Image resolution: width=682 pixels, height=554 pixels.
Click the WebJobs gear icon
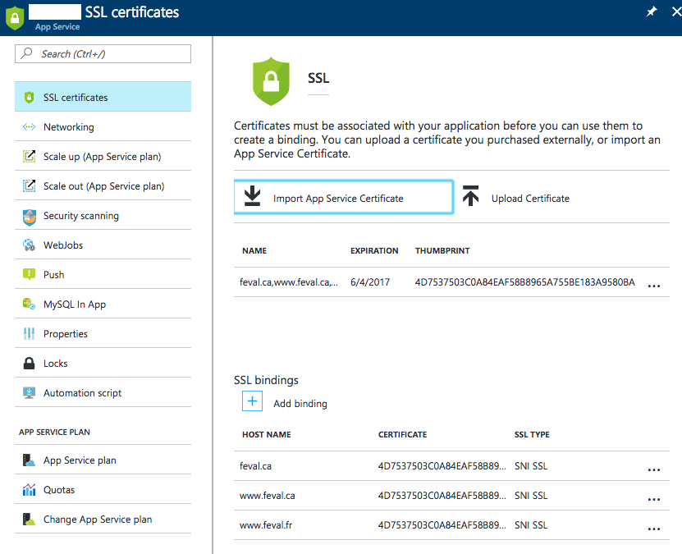tap(30, 245)
